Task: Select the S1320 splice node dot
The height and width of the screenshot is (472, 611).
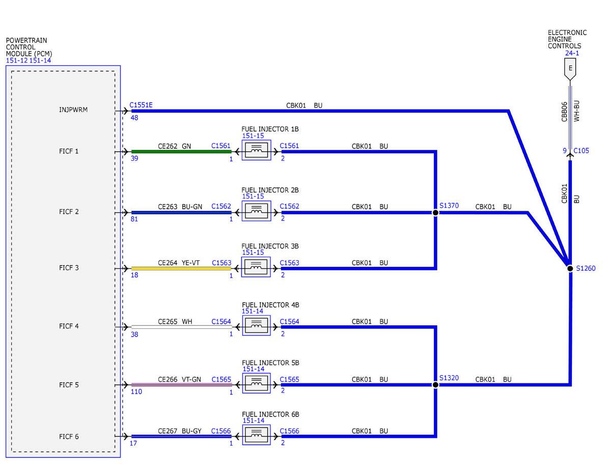Action: pyautogui.click(x=435, y=385)
